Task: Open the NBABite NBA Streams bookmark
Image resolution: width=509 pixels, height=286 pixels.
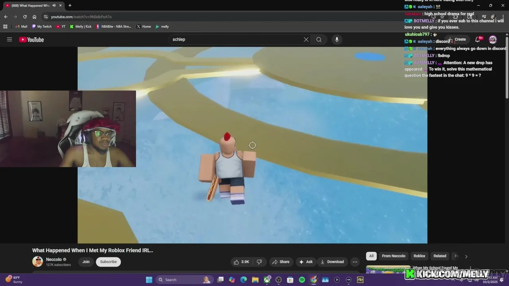Action: (114, 27)
